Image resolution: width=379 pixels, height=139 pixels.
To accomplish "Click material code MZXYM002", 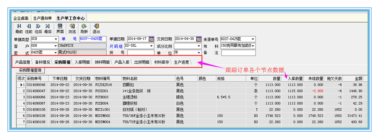I will (x=103, y=116).
